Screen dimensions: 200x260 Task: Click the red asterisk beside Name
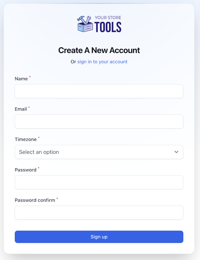click(30, 77)
